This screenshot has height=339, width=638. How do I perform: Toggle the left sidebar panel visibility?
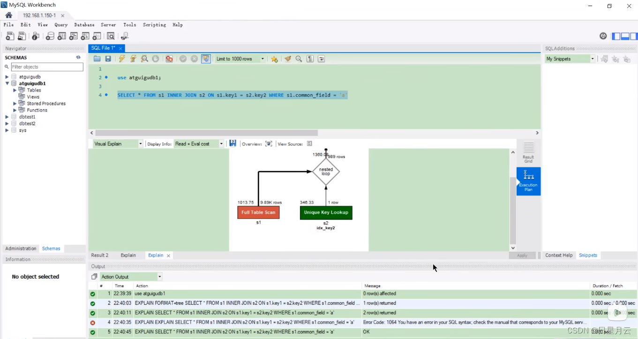coord(616,36)
